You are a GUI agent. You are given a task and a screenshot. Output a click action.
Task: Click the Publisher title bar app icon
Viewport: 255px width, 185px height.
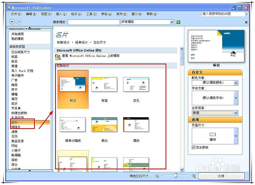tap(9, 8)
